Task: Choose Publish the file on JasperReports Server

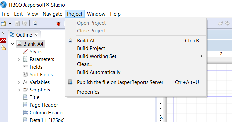Action: click(136, 82)
